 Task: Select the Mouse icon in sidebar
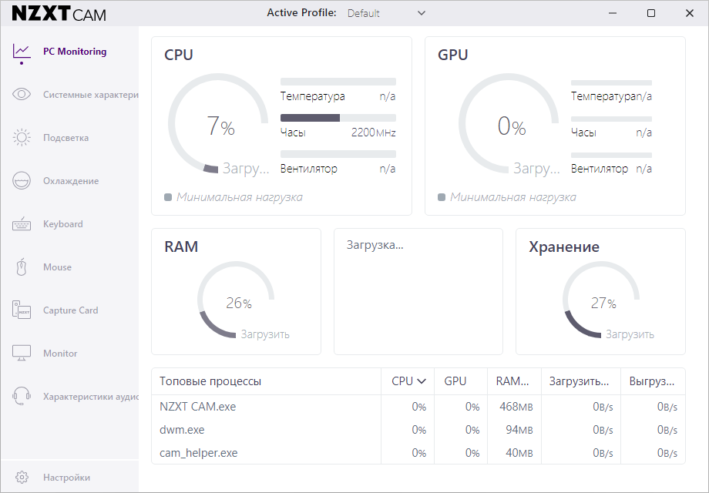click(x=22, y=267)
